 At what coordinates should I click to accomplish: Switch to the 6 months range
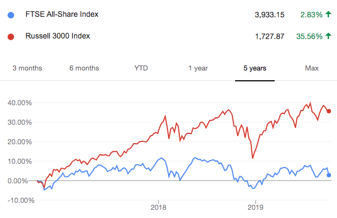coord(84,68)
